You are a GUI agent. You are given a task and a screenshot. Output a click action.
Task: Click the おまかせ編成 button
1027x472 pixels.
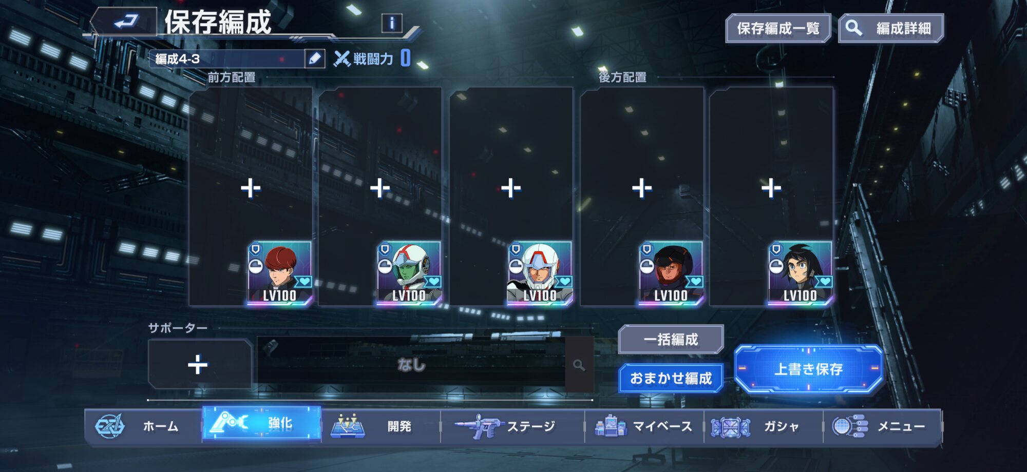(671, 378)
